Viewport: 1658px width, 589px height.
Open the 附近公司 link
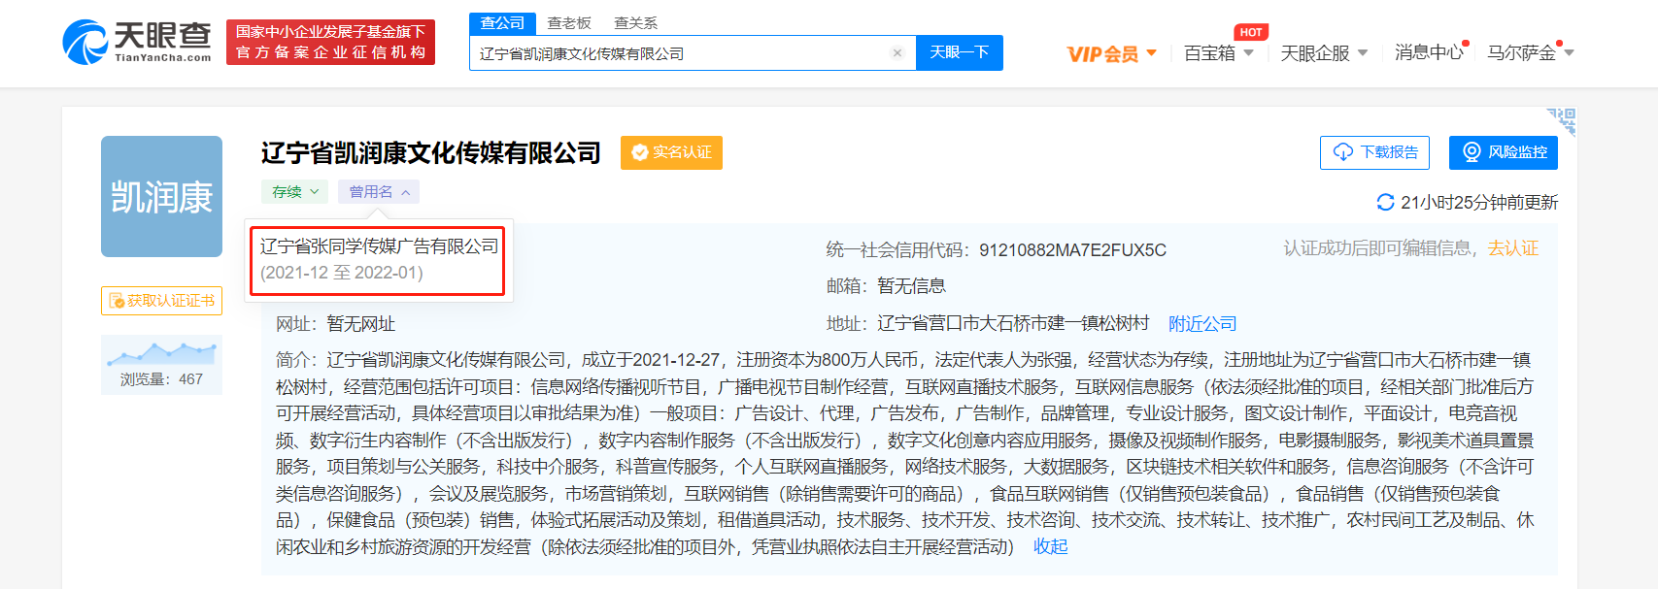pos(1202,324)
